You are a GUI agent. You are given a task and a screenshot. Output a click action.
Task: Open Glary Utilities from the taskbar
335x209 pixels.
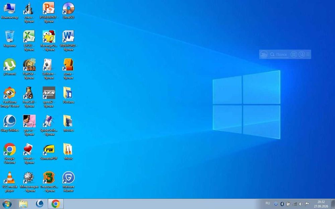point(40,204)
